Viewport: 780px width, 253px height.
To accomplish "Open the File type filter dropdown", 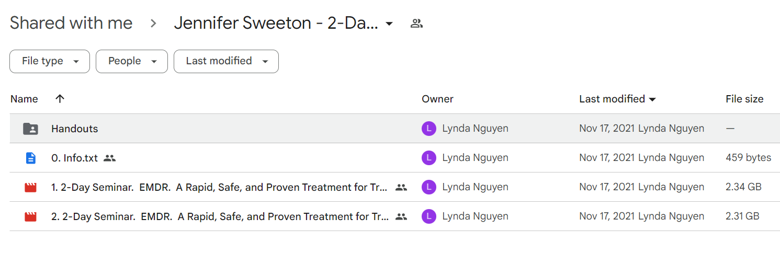I will (x=50, y=61).
